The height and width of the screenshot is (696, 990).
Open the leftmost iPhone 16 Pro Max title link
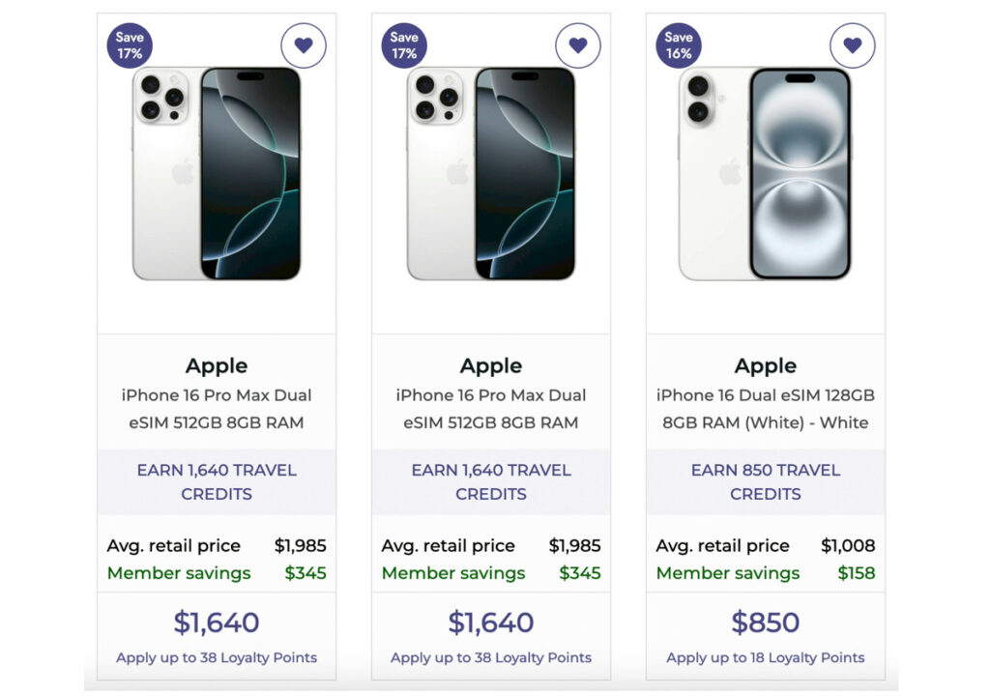217,409
